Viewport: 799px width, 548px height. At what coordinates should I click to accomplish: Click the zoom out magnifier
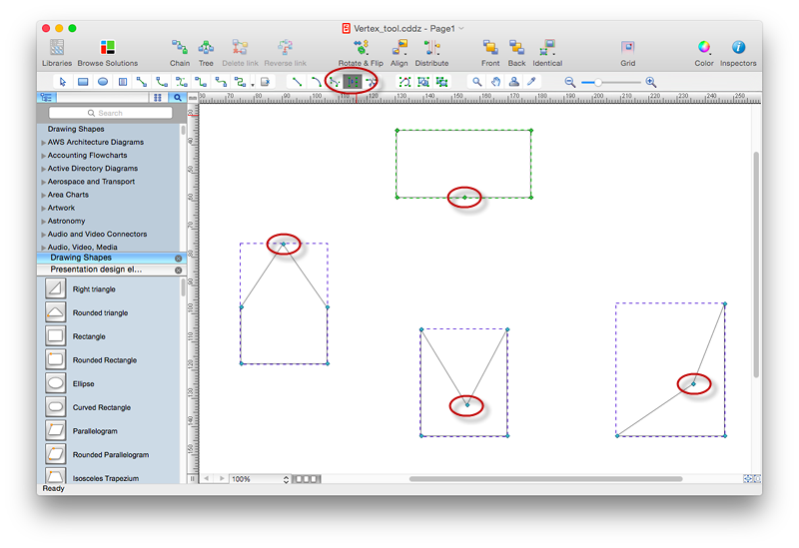(x=570, y=82)
